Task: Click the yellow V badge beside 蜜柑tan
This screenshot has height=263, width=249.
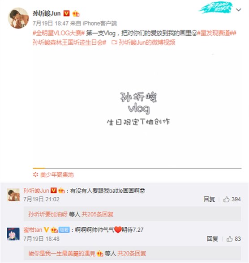Action: click(x=46, y=229)
